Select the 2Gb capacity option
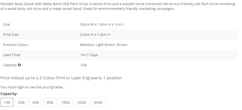This screenshot has height=110, width=242. [x=21, y=102]
